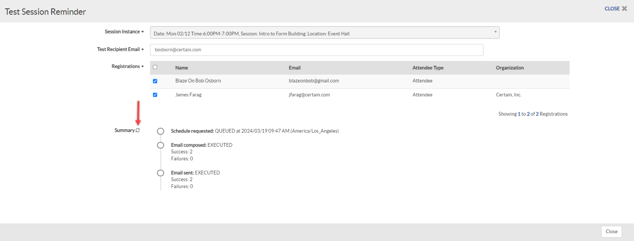Click into the Test Recipient Email field
The image size is (634, 241).
(x=316, y=50)
